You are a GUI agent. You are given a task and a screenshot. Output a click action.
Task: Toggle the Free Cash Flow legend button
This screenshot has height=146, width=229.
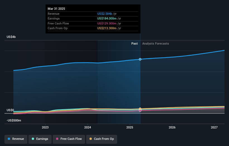69,139
